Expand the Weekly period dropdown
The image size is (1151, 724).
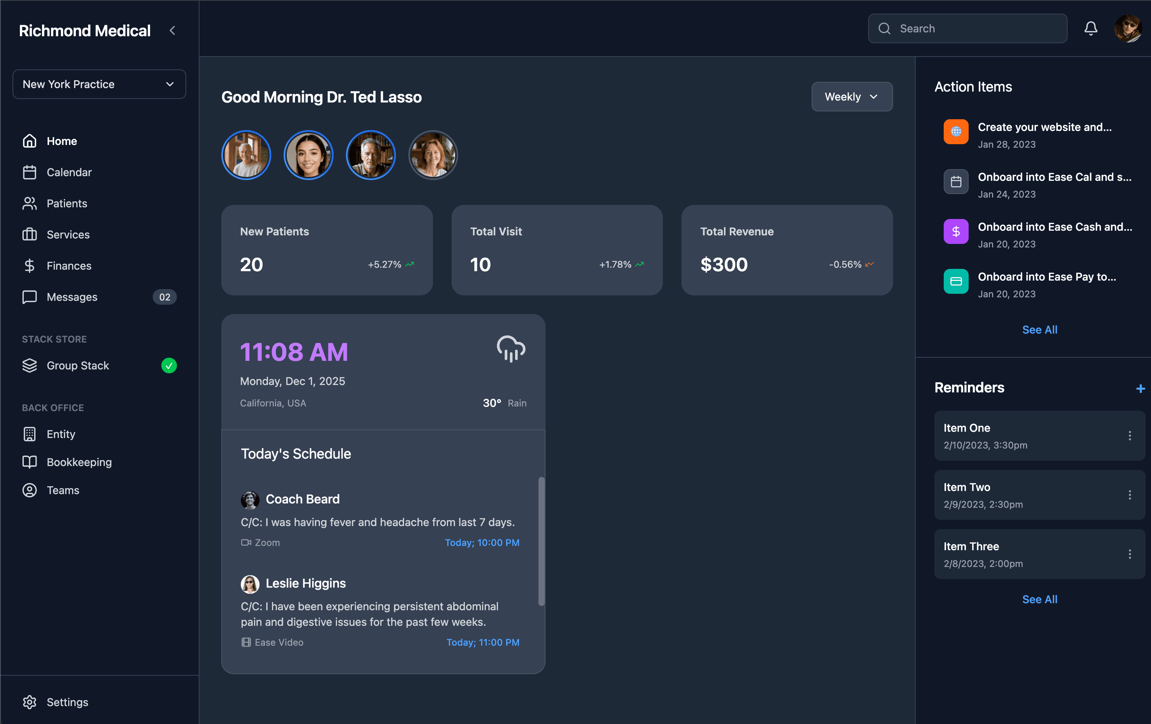coord(851,97)
